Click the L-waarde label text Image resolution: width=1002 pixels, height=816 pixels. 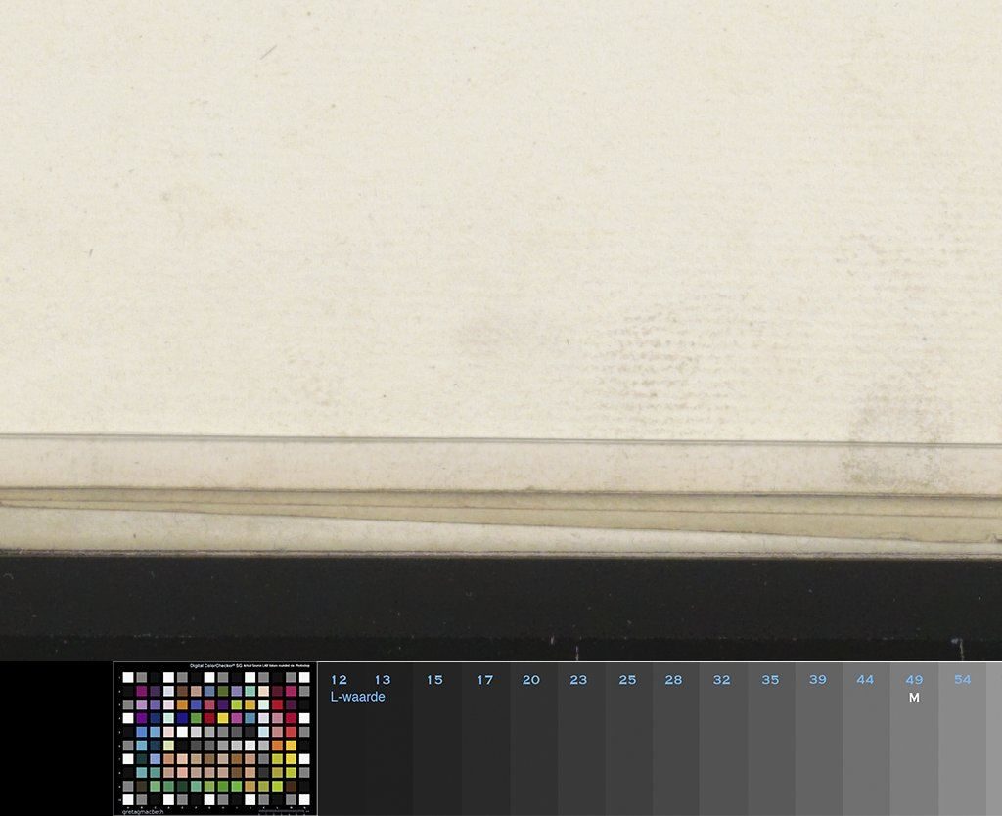pyautogui.click(x=358, y=697)
